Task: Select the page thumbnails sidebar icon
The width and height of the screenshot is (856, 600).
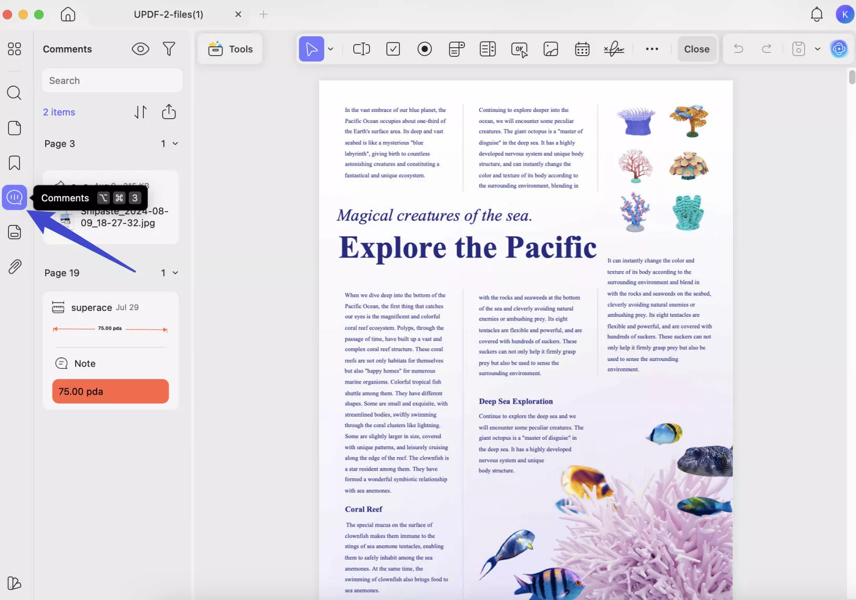Action: [15, 128]
